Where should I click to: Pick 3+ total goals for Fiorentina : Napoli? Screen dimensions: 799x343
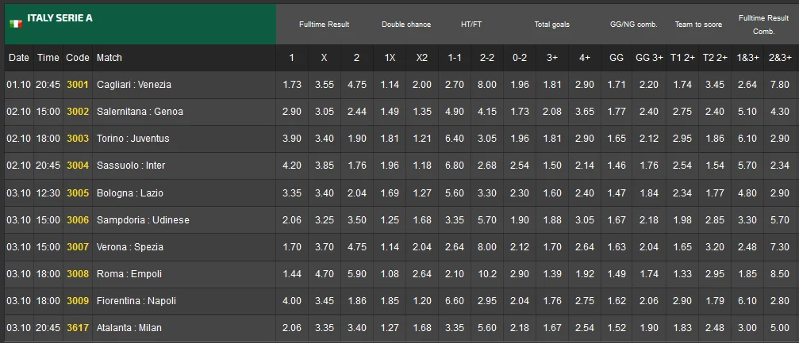point(552,301)
